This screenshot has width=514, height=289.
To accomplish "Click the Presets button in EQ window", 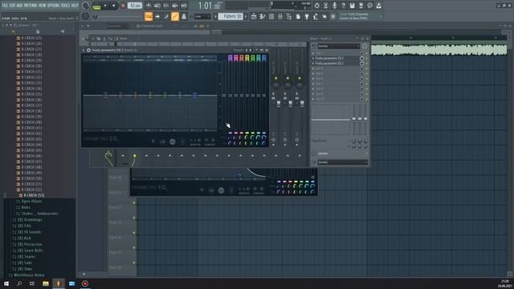I will (x=239, y=50).
